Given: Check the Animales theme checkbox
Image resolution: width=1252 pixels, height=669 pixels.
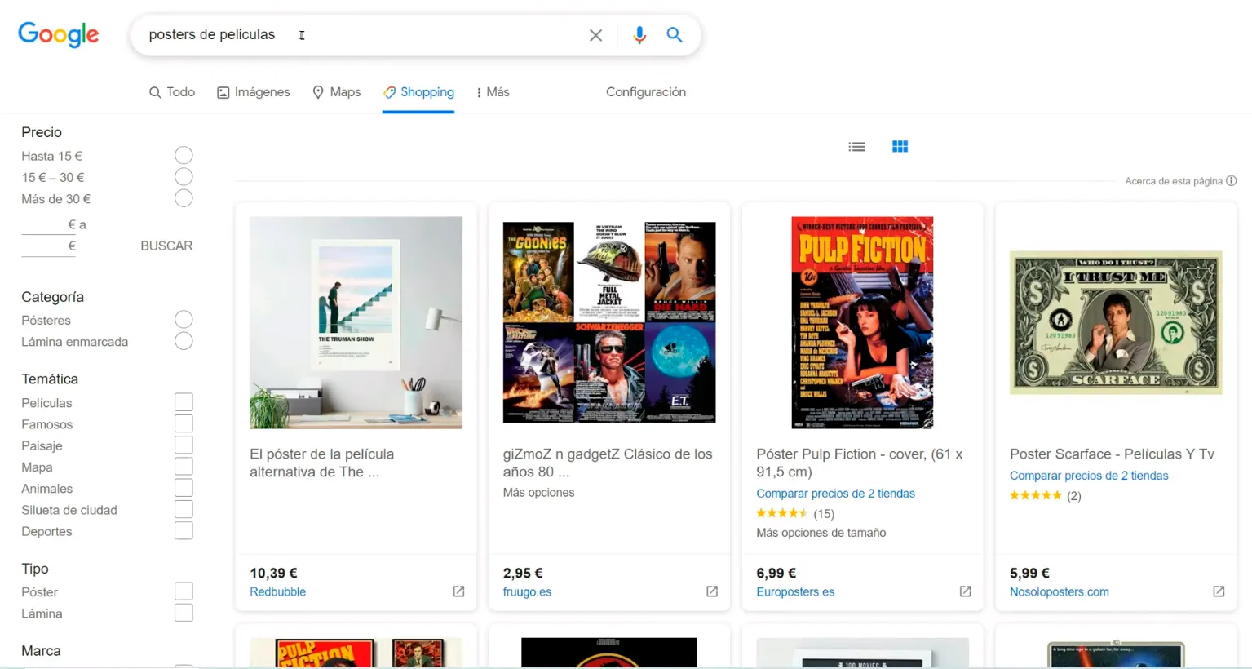Looking at the screenshot, I should coord(184,488).
